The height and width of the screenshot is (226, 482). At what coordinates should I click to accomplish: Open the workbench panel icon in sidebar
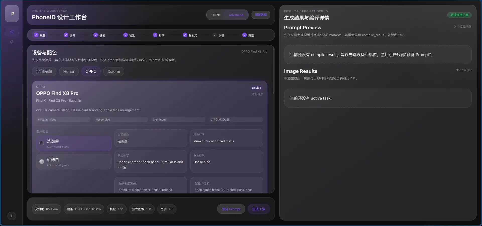coord(12,32)
